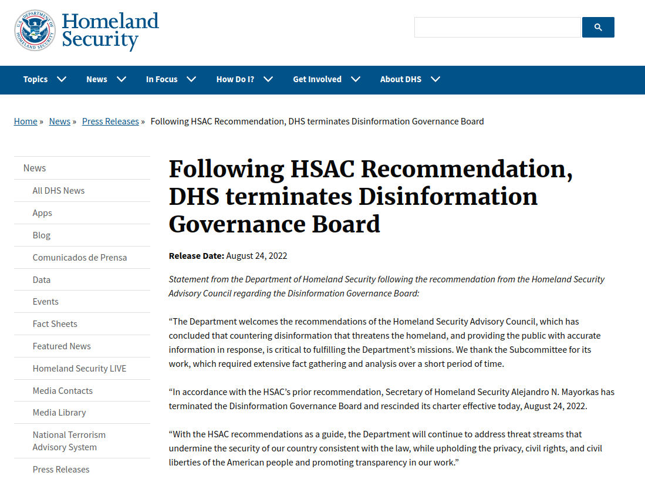This screenshot has width=645, height=479.
Task: Open the In Focus menu
Action: pos(161,79)
